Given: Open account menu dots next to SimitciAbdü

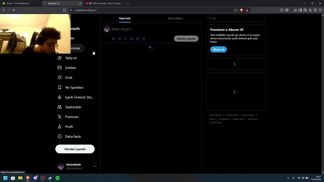Looking at the screenshot, I should coord(95,166).
